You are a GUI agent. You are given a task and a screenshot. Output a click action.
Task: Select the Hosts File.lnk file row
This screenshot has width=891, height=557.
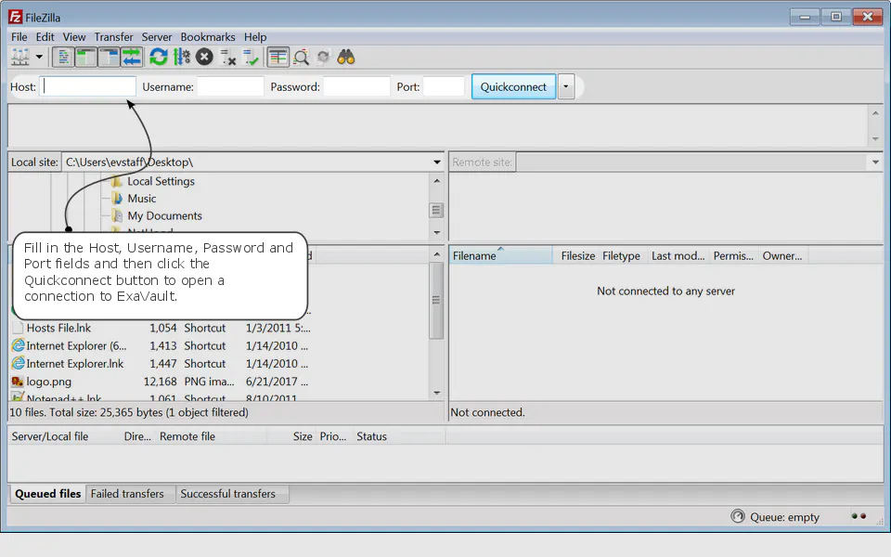coord(161,328)
